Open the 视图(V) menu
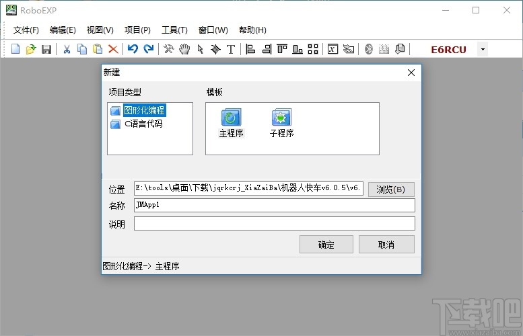Screen dimensions: 523x336 pos(100,30)
